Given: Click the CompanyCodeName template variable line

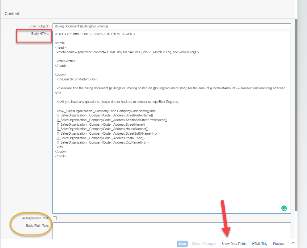Looking at the screenshot, I should click(x=105, y=111).
